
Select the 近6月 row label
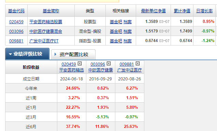coord(31,127)
